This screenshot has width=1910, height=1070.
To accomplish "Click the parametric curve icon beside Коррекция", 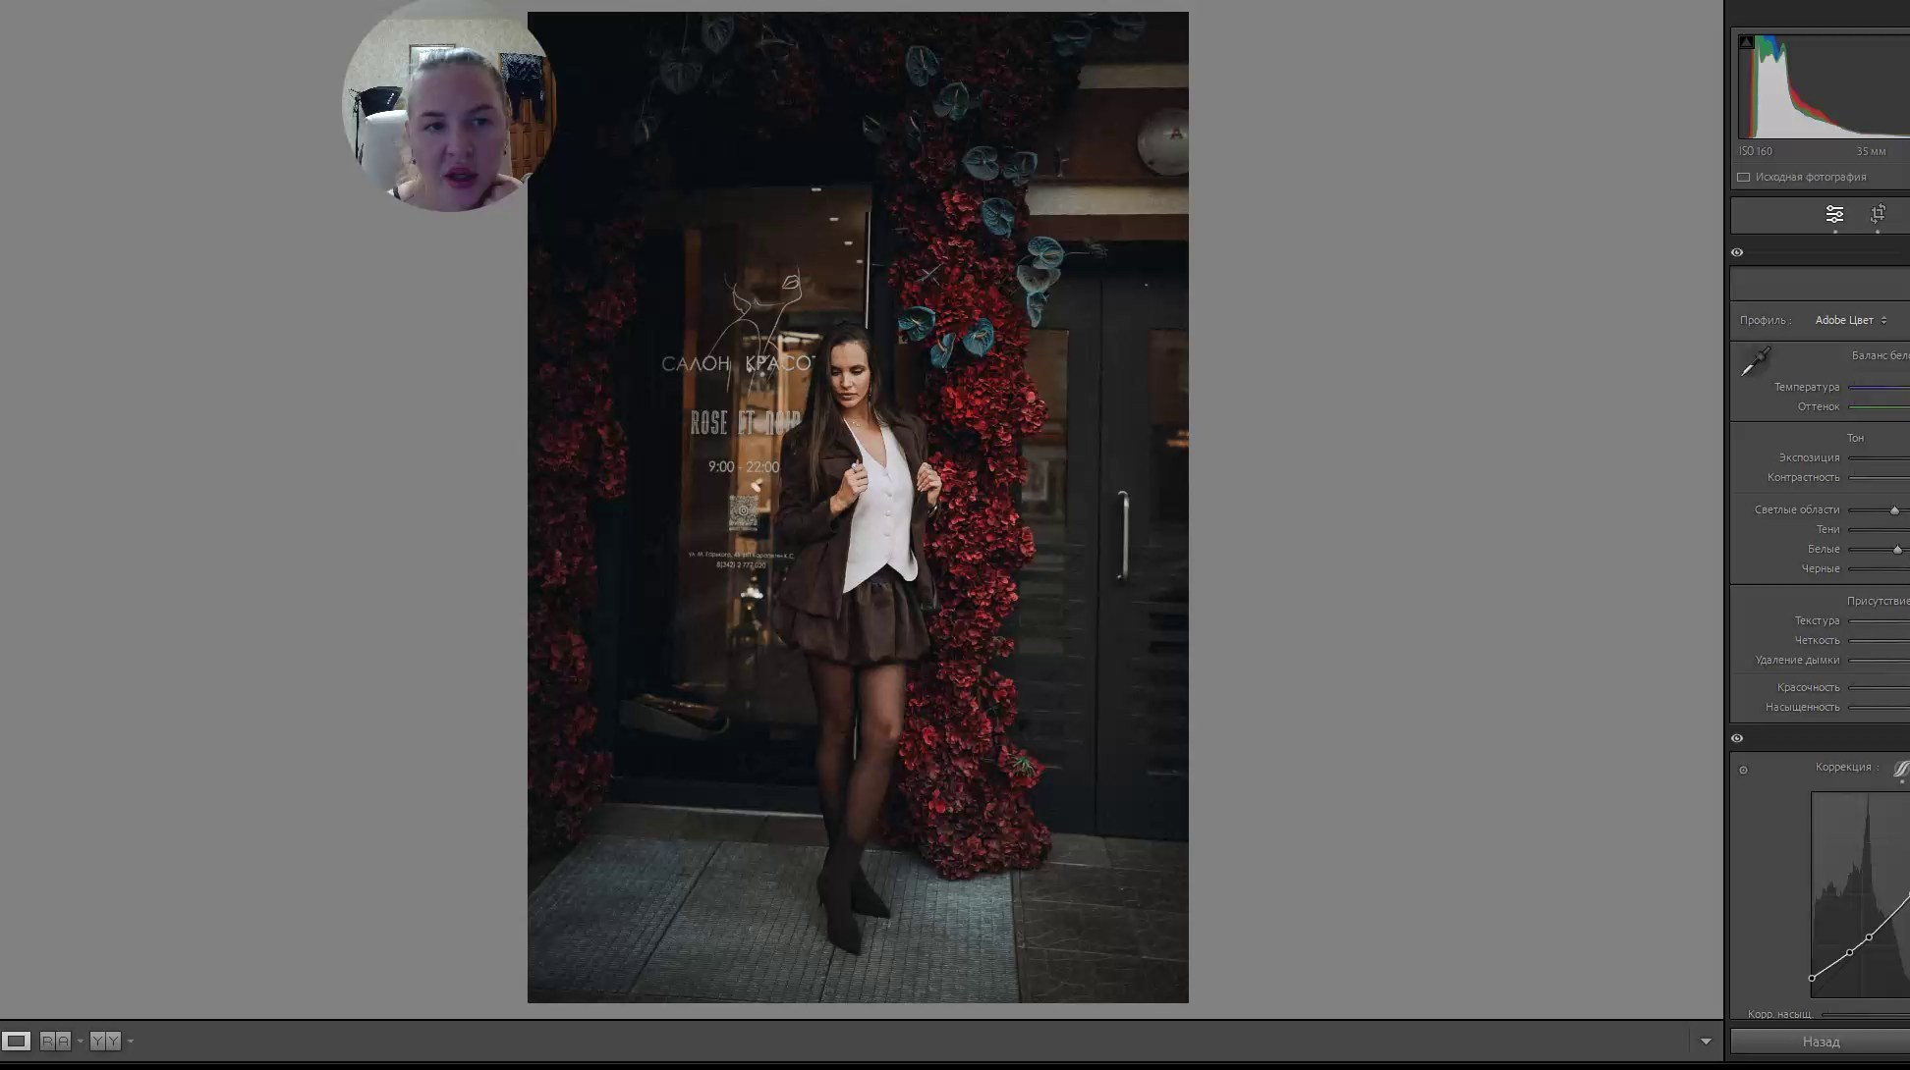I will (x=1901, y=769).
